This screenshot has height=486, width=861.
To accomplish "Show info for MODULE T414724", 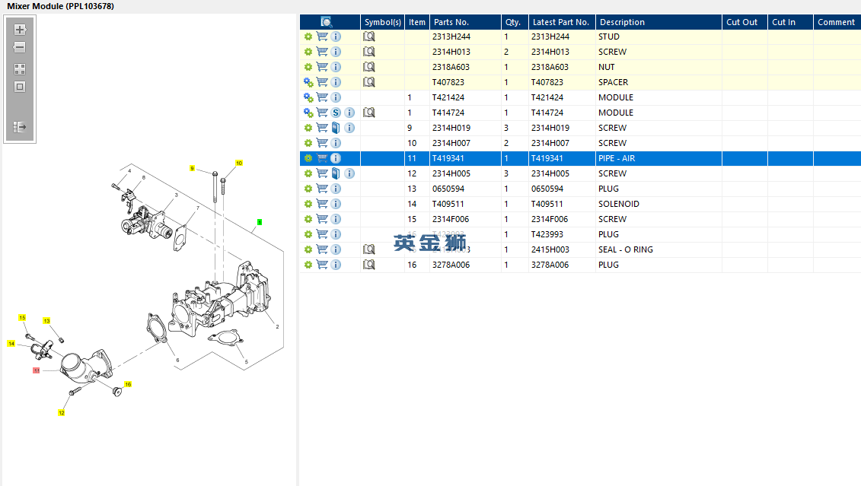I will [349, 113].
